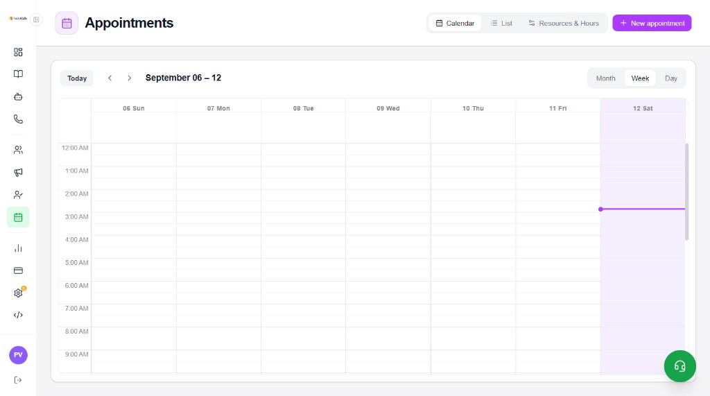Image resolution: width=710 pixels, height=396 pixels.
Task: Toggle the sidebar collapse icon near logo
Action: click(36, 19)
